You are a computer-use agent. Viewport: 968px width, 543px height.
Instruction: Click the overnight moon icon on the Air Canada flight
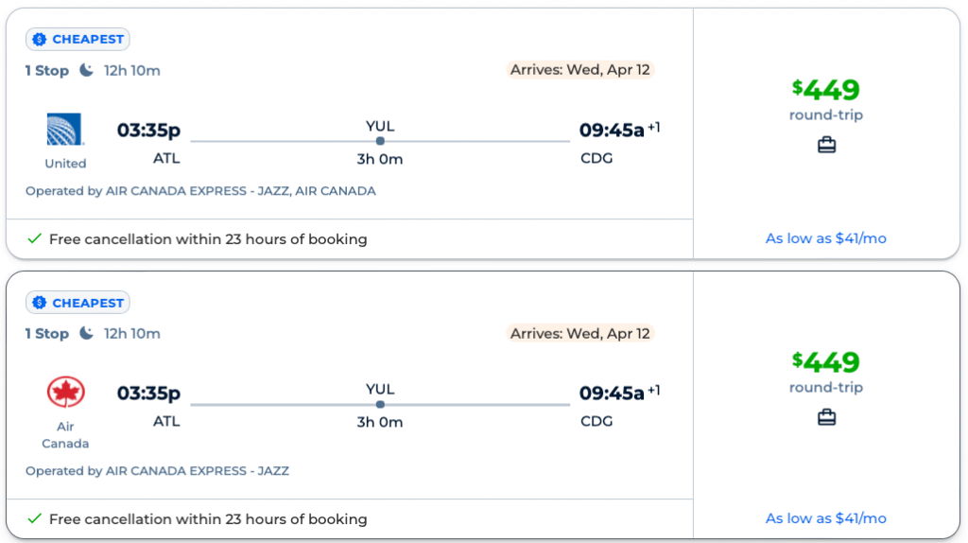(x=87, y=333)
